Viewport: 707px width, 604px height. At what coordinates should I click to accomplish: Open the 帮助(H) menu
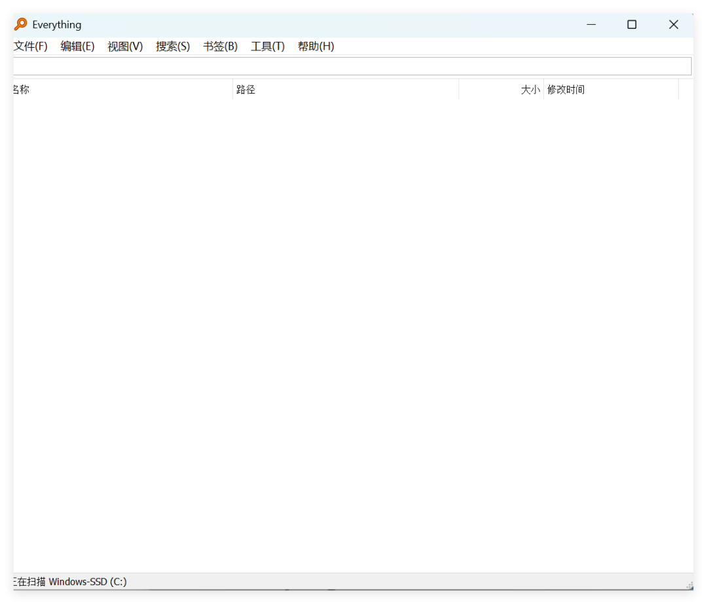coord(316,46)
